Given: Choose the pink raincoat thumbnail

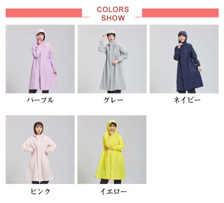Looking at the screenshot, I should (40, 150).
